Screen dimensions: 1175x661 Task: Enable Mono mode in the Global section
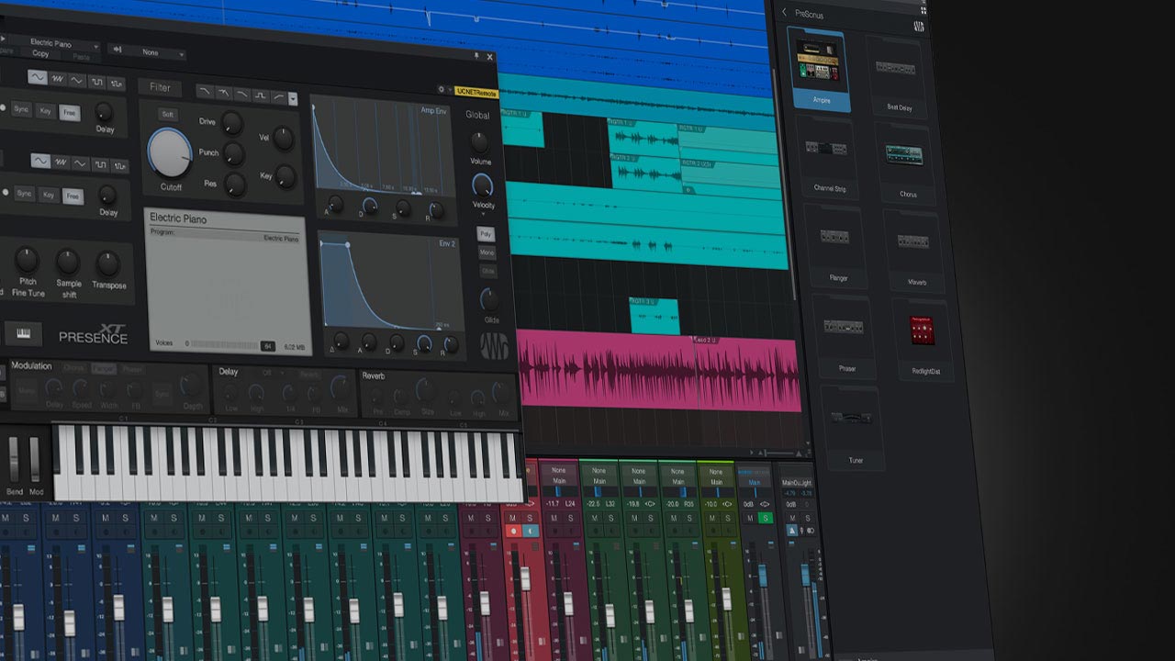(487, 252)
